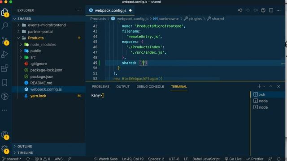This screenshot has height=161, width=287.
Task: Open package-lock.json in explorer
Action: (x=46, y=70)
